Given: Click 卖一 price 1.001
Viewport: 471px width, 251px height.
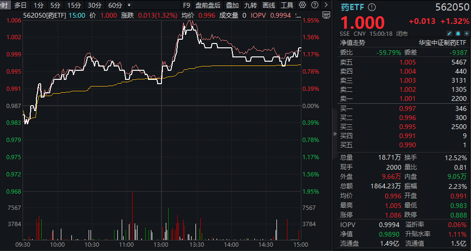Looking at the screenshot, I should tap(408, 98).
